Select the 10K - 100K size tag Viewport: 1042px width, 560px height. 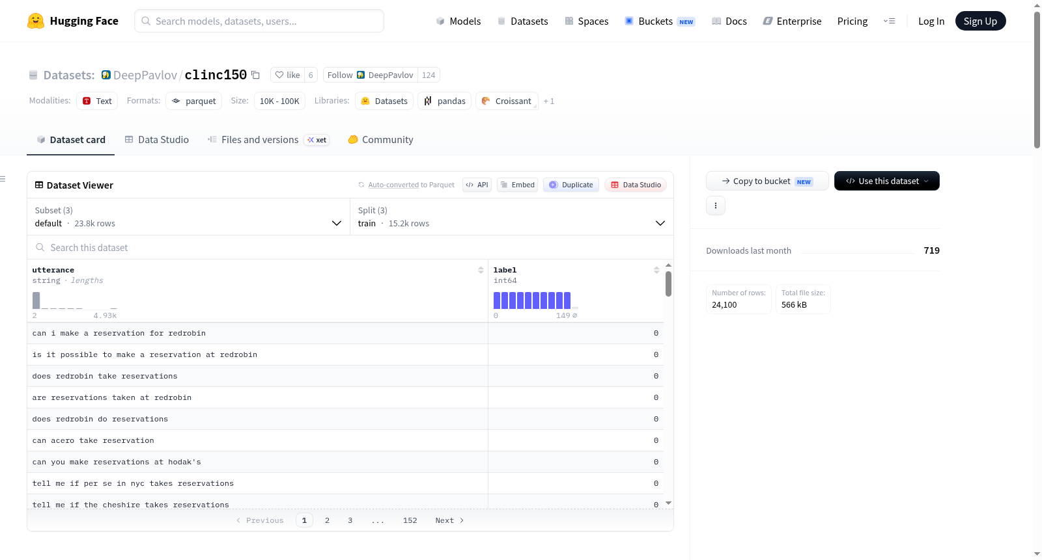(279, 101)
